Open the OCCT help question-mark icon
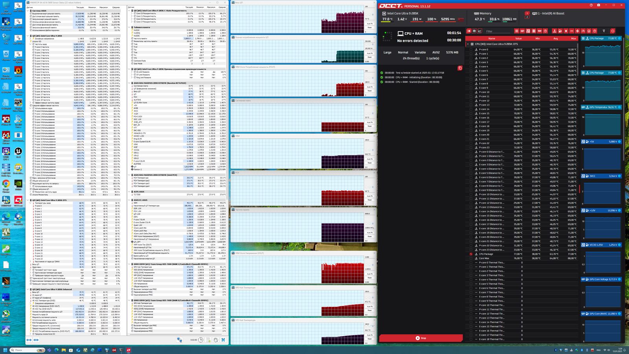The height and width of the screenshot is (354, 629). (x=591, y=5)
